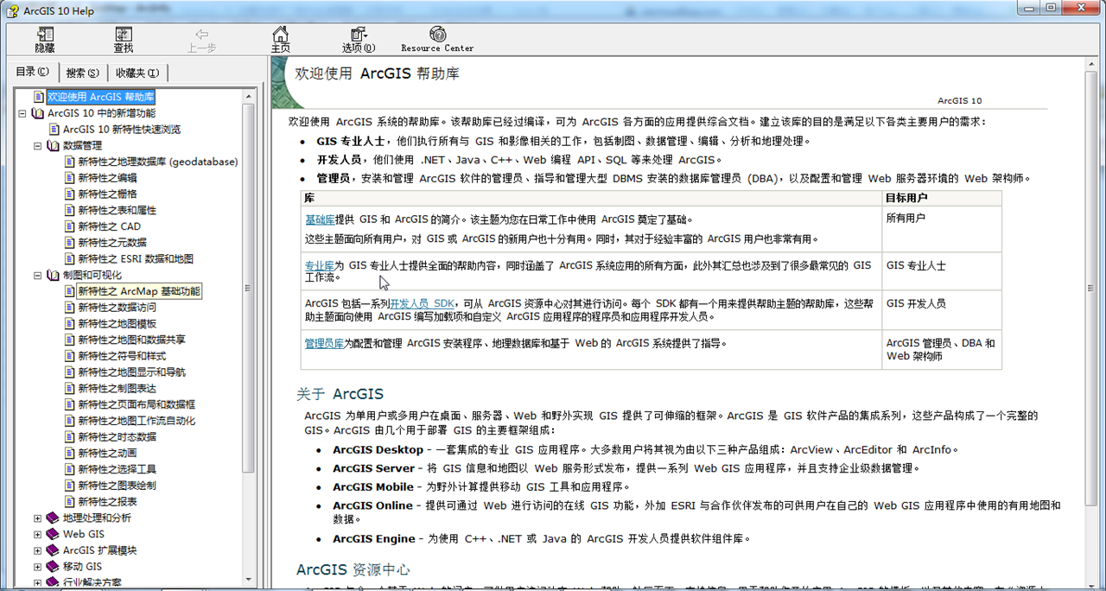Click the 隐藏 (Hide) toolbar icon
The image size is (1106, 591).
click(45, 35)
